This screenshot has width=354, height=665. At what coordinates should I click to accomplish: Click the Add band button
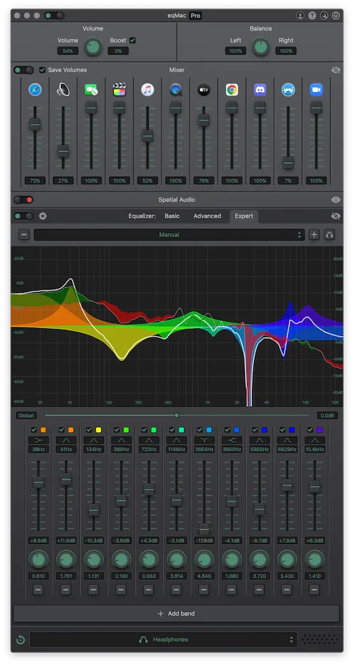click(176, 613)
